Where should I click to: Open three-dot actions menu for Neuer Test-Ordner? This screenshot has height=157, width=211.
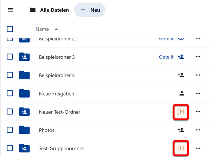(x=198, y=112)
